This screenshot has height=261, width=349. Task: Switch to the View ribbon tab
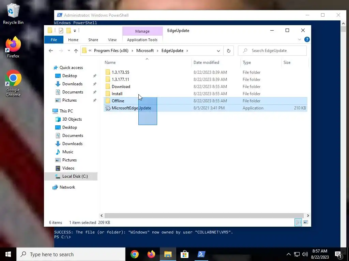coord(112,40)
